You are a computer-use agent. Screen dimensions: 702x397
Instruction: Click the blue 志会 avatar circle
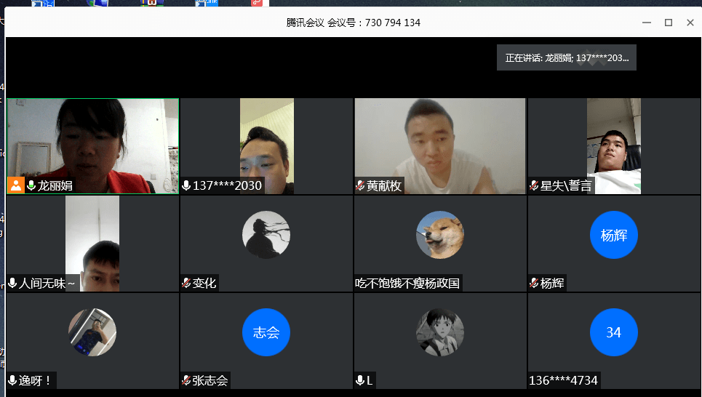click(x=266, y=332)
